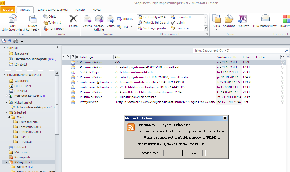Switch to Lähetä tai vastaanota tab

coord(53,10)
